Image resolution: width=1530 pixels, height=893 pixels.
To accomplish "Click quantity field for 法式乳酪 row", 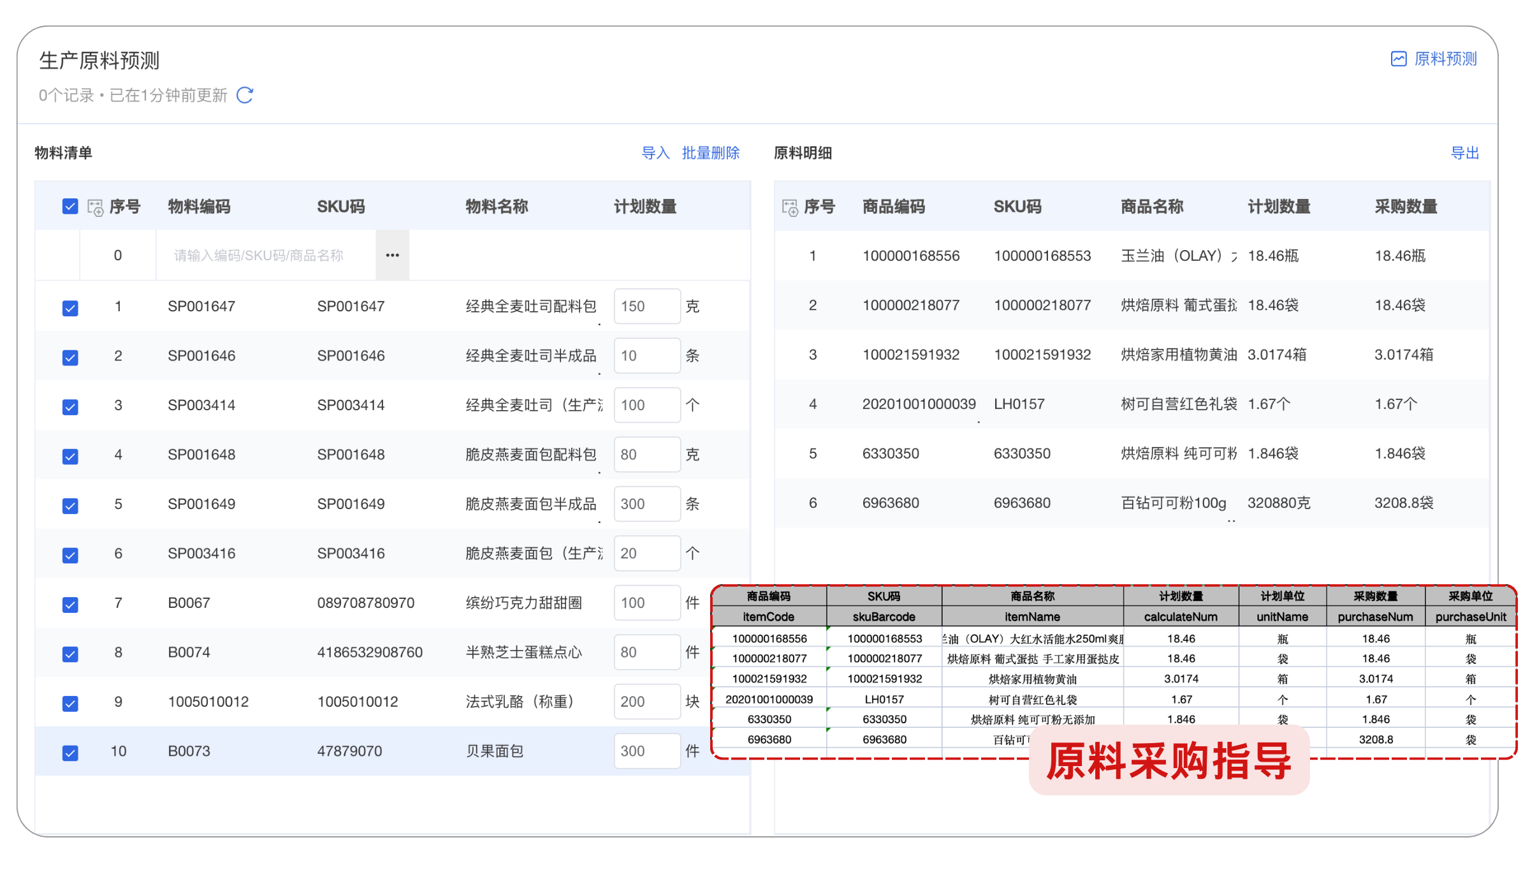I will pos(646,702).
